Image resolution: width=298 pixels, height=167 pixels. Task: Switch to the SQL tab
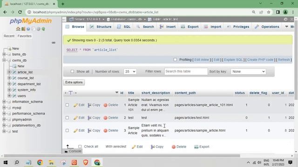(x=124, y=27)
